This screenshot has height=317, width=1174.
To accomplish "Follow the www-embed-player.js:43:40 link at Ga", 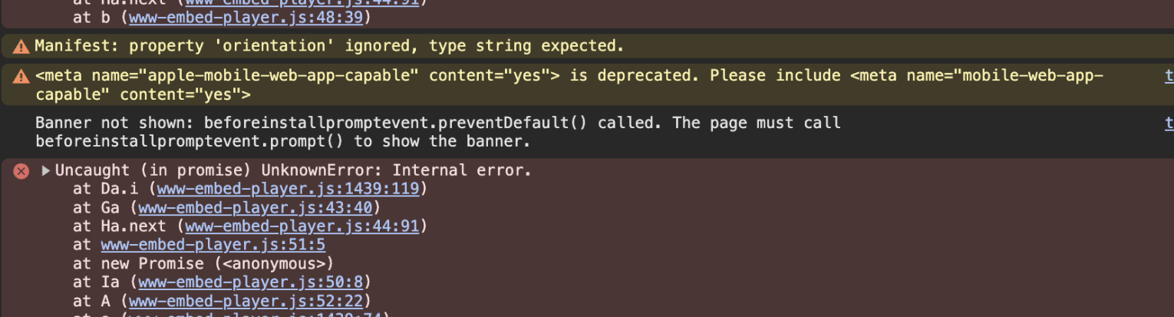I will [255, 207].
